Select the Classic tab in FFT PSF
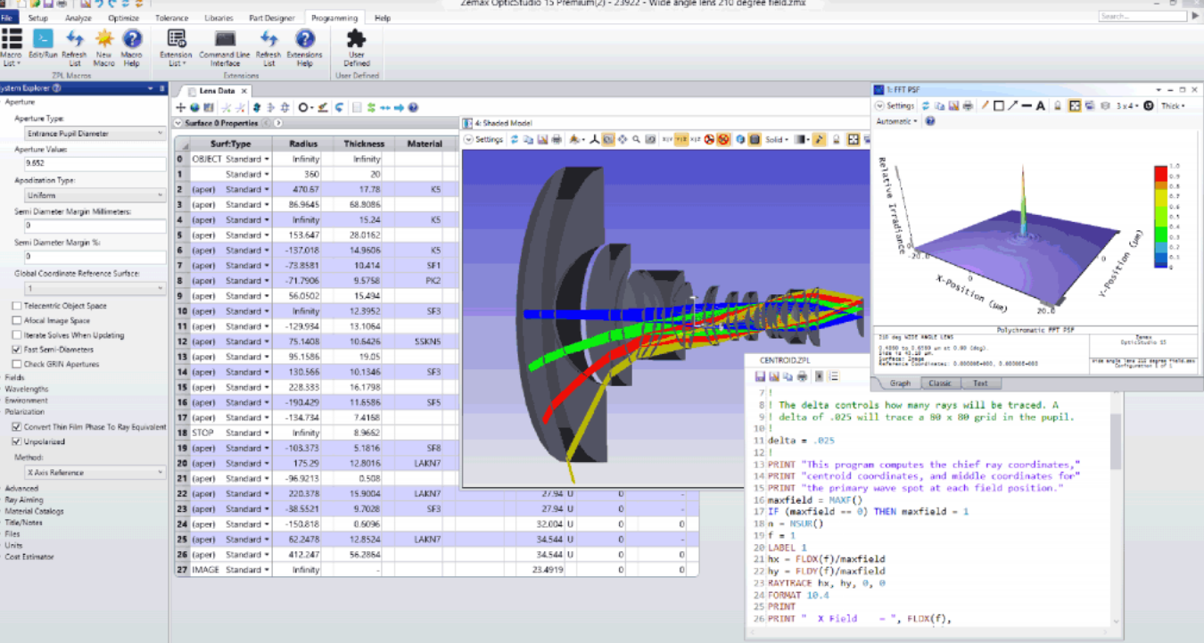This screenshot has width=1204, height=643. coord(939,383)
